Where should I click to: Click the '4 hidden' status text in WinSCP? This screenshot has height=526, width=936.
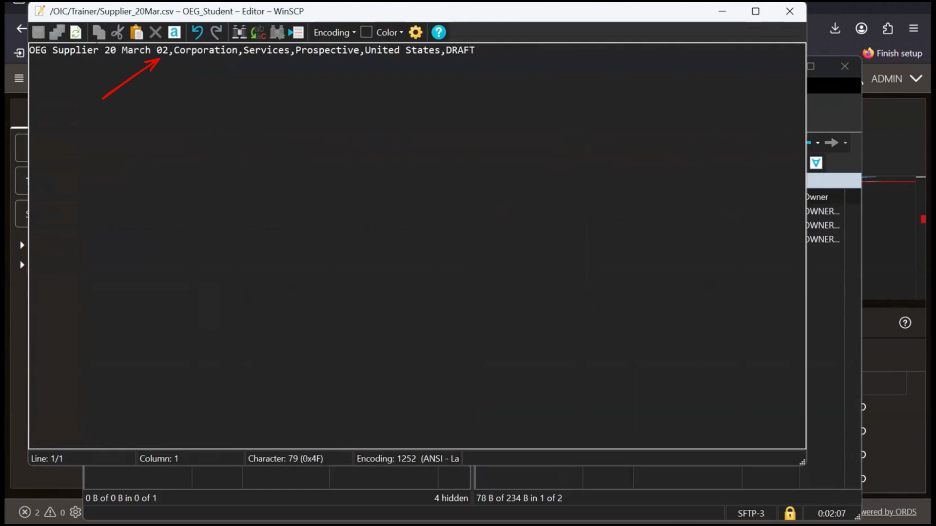[x=451, y=498]
